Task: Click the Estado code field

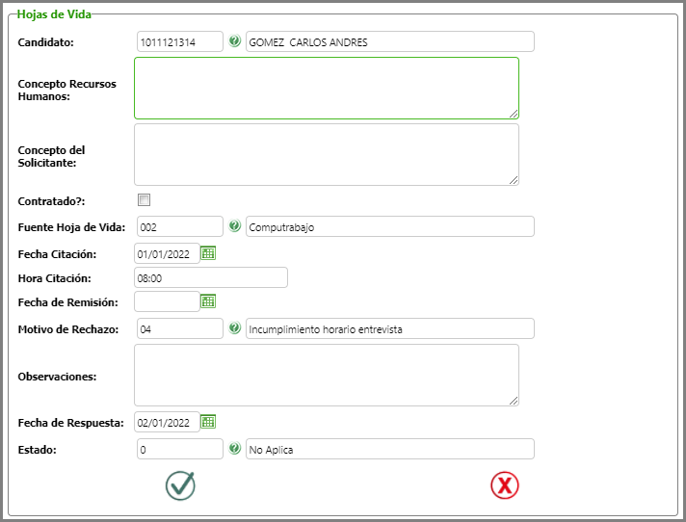Action: [x=180, y=449]
